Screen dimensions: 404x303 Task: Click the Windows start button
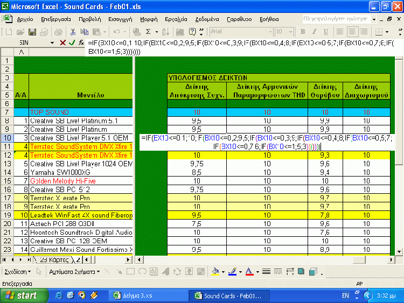pos(24,295)
